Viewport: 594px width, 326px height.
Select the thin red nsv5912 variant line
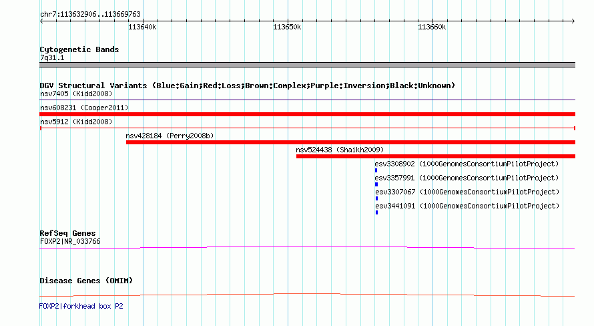point(307,128)
